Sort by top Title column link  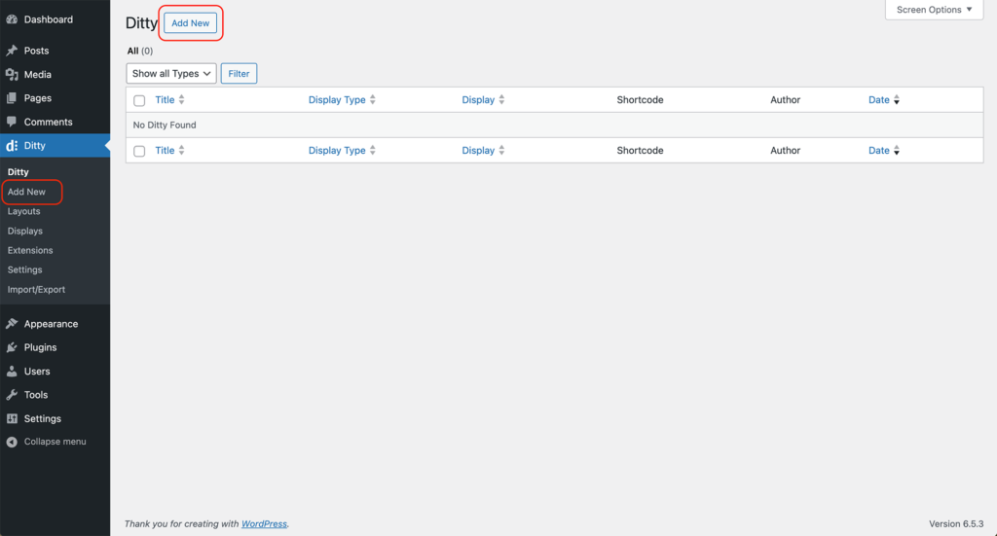pos(165,99)
